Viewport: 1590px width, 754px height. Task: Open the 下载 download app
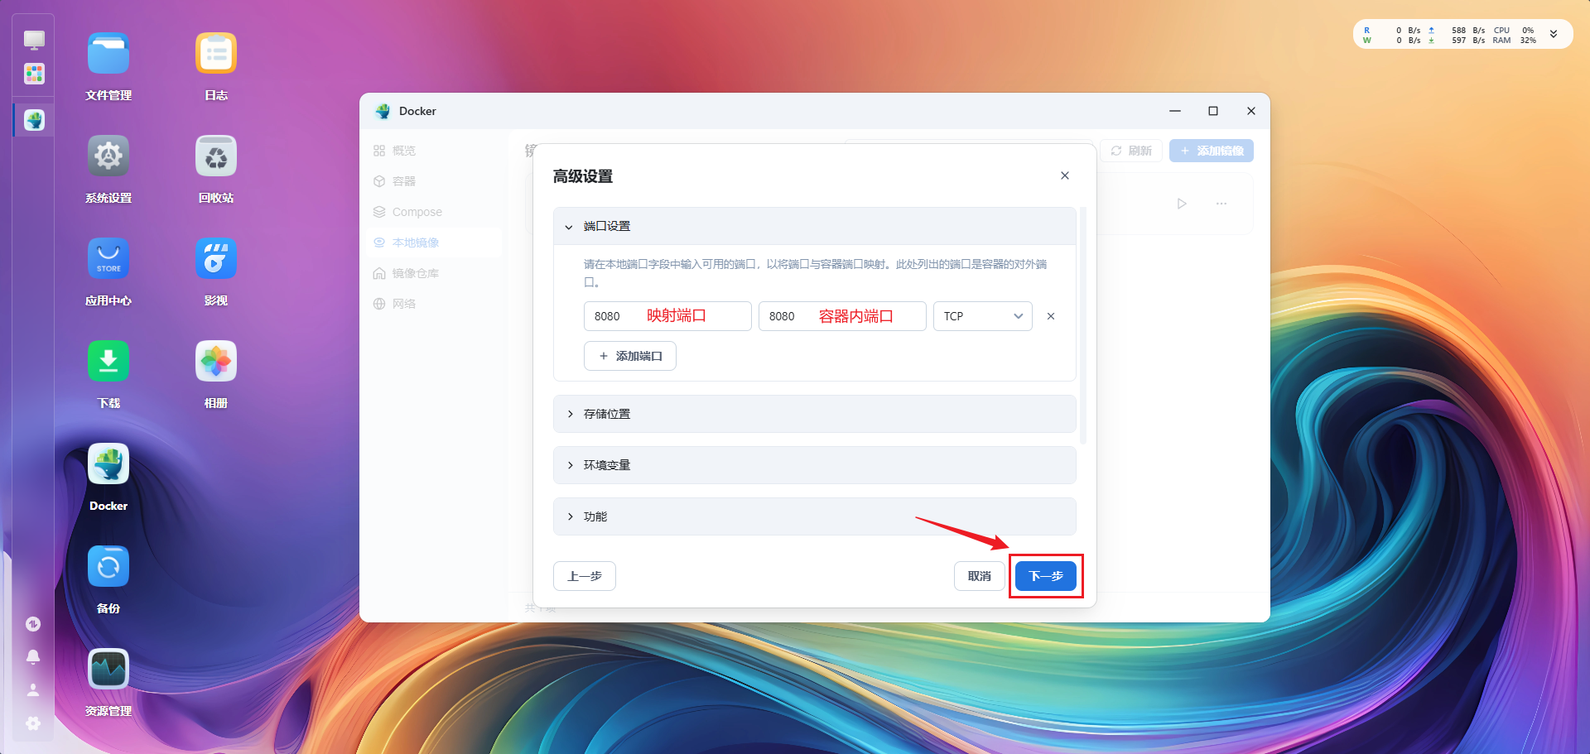(x=108, y=362)
